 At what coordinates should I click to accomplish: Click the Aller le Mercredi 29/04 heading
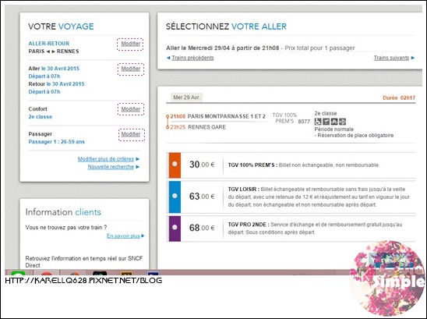point(223,48)
